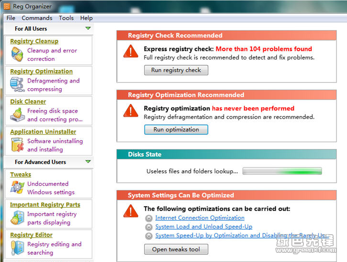Open System Load and Unload Speed-Up link

(x=204, y=226)
